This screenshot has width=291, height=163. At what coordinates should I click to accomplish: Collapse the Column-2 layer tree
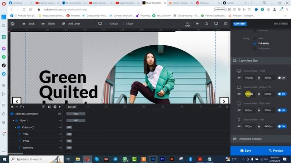pos(15,127)
